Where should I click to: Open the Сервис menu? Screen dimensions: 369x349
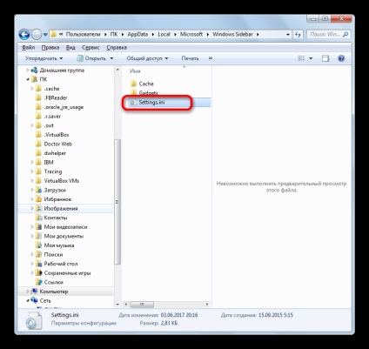(x=91, y=48)
